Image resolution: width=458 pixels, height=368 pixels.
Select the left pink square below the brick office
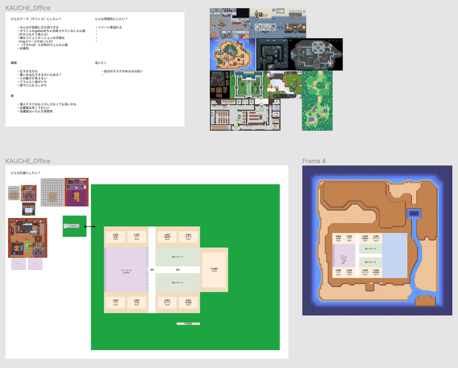[x=18, y=264]
